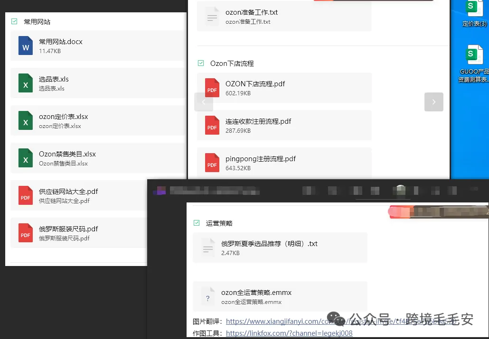The image size is (489, 339).
Task: Click the 287.69KB file size text
Action: (238, 130)
